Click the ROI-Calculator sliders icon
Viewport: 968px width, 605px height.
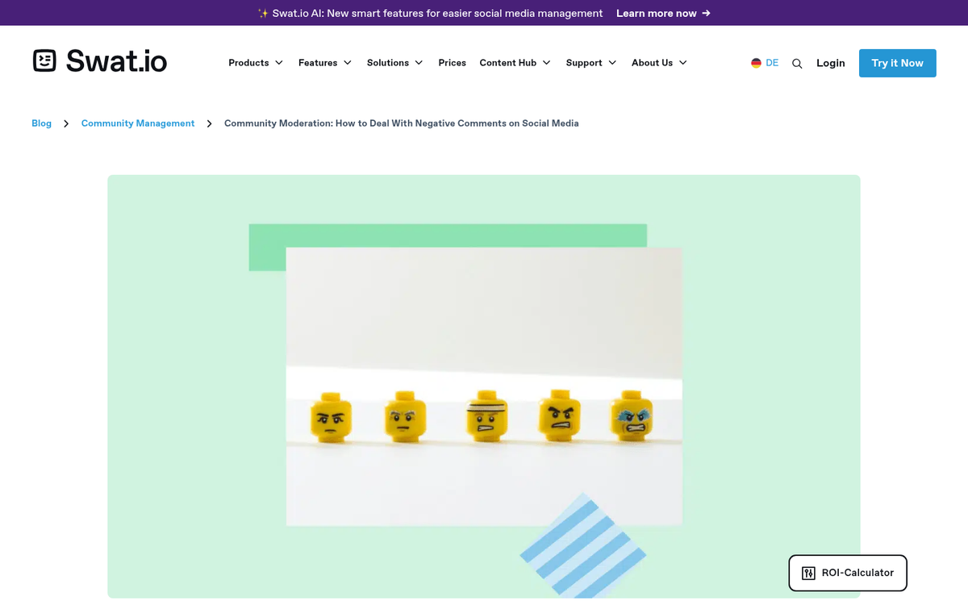[808, 573]
